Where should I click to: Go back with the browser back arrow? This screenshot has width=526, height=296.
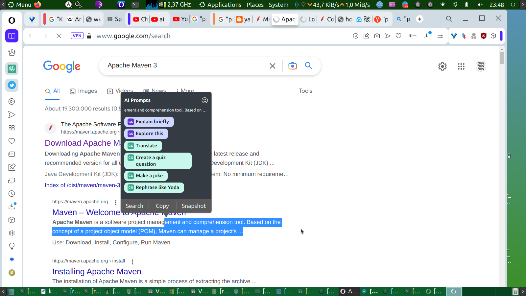pos(30,36)
